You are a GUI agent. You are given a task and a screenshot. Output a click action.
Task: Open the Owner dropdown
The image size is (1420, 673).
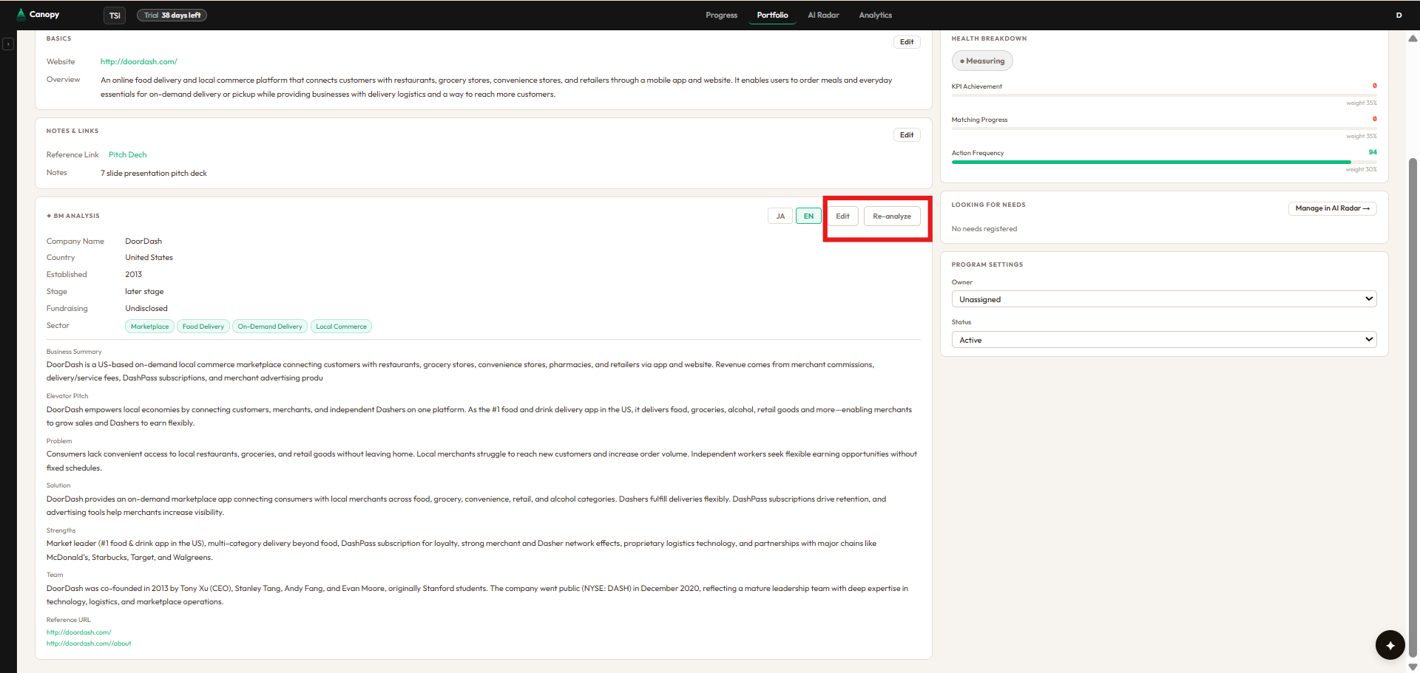[x=1164, y=299]
